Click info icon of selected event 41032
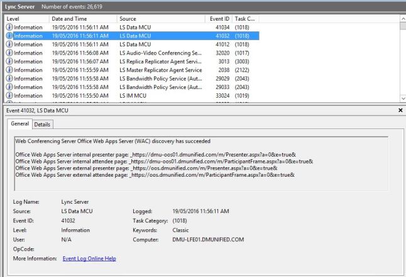Screen dimensions: 406x277 [9, 36]
